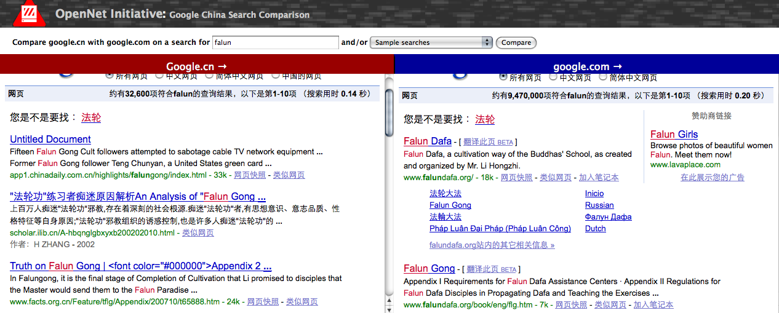Viewport: 779px width, 313px height.
Task: Click falundafa.org站内的其它相关信息 link
Action: [x=492, y=245]
